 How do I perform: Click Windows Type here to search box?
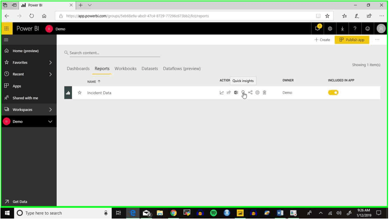62,213
